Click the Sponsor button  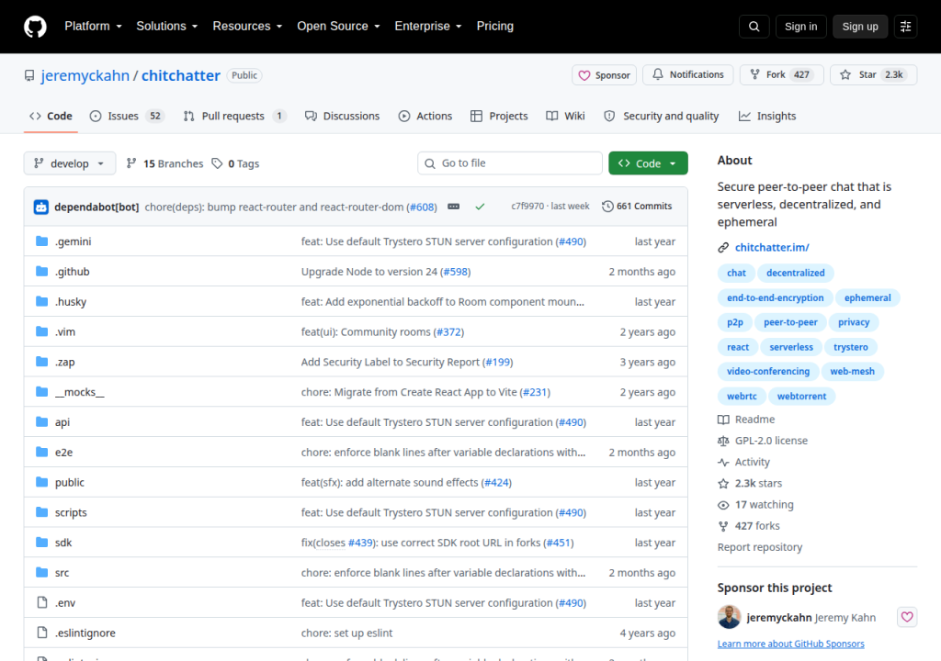[605, 75]
